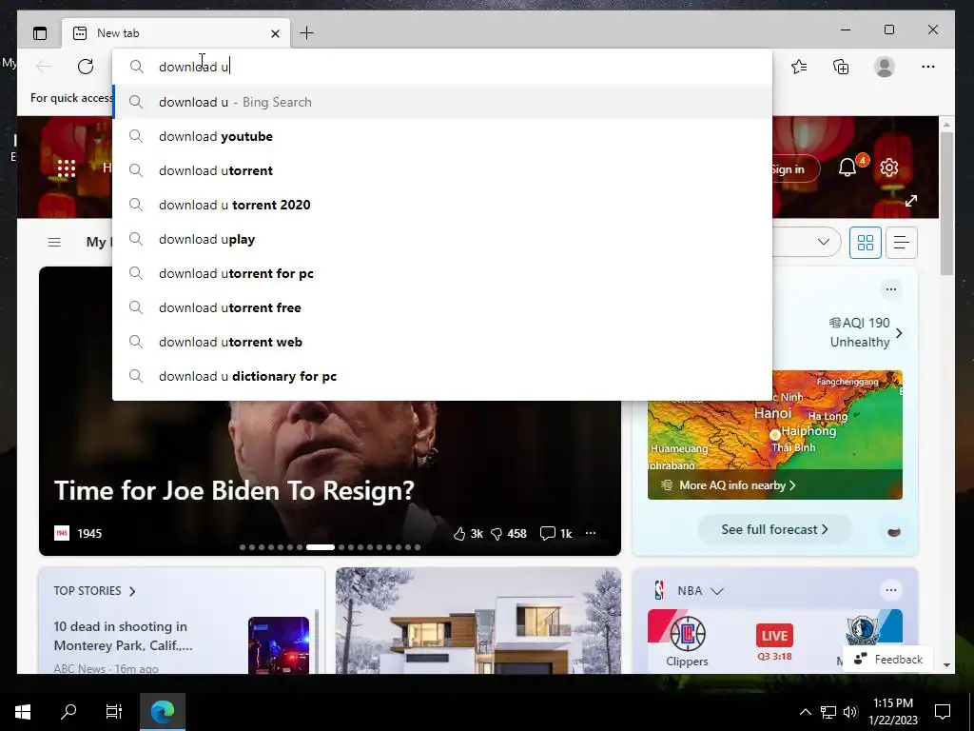Open the tab actions menu icon
974x731 pixels.
40,33
